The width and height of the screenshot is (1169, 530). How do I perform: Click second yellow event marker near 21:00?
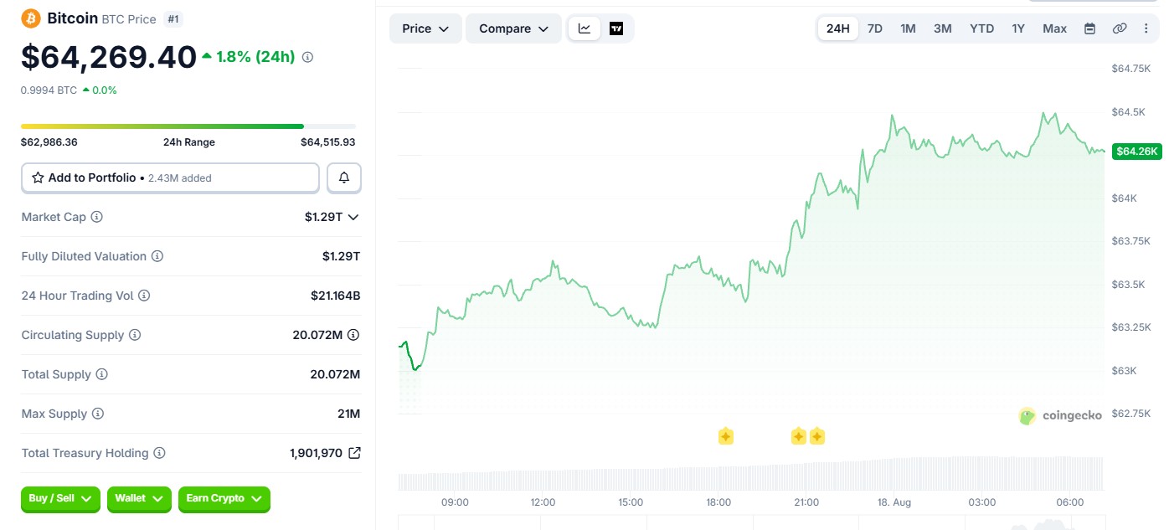(x=817, y=436)
